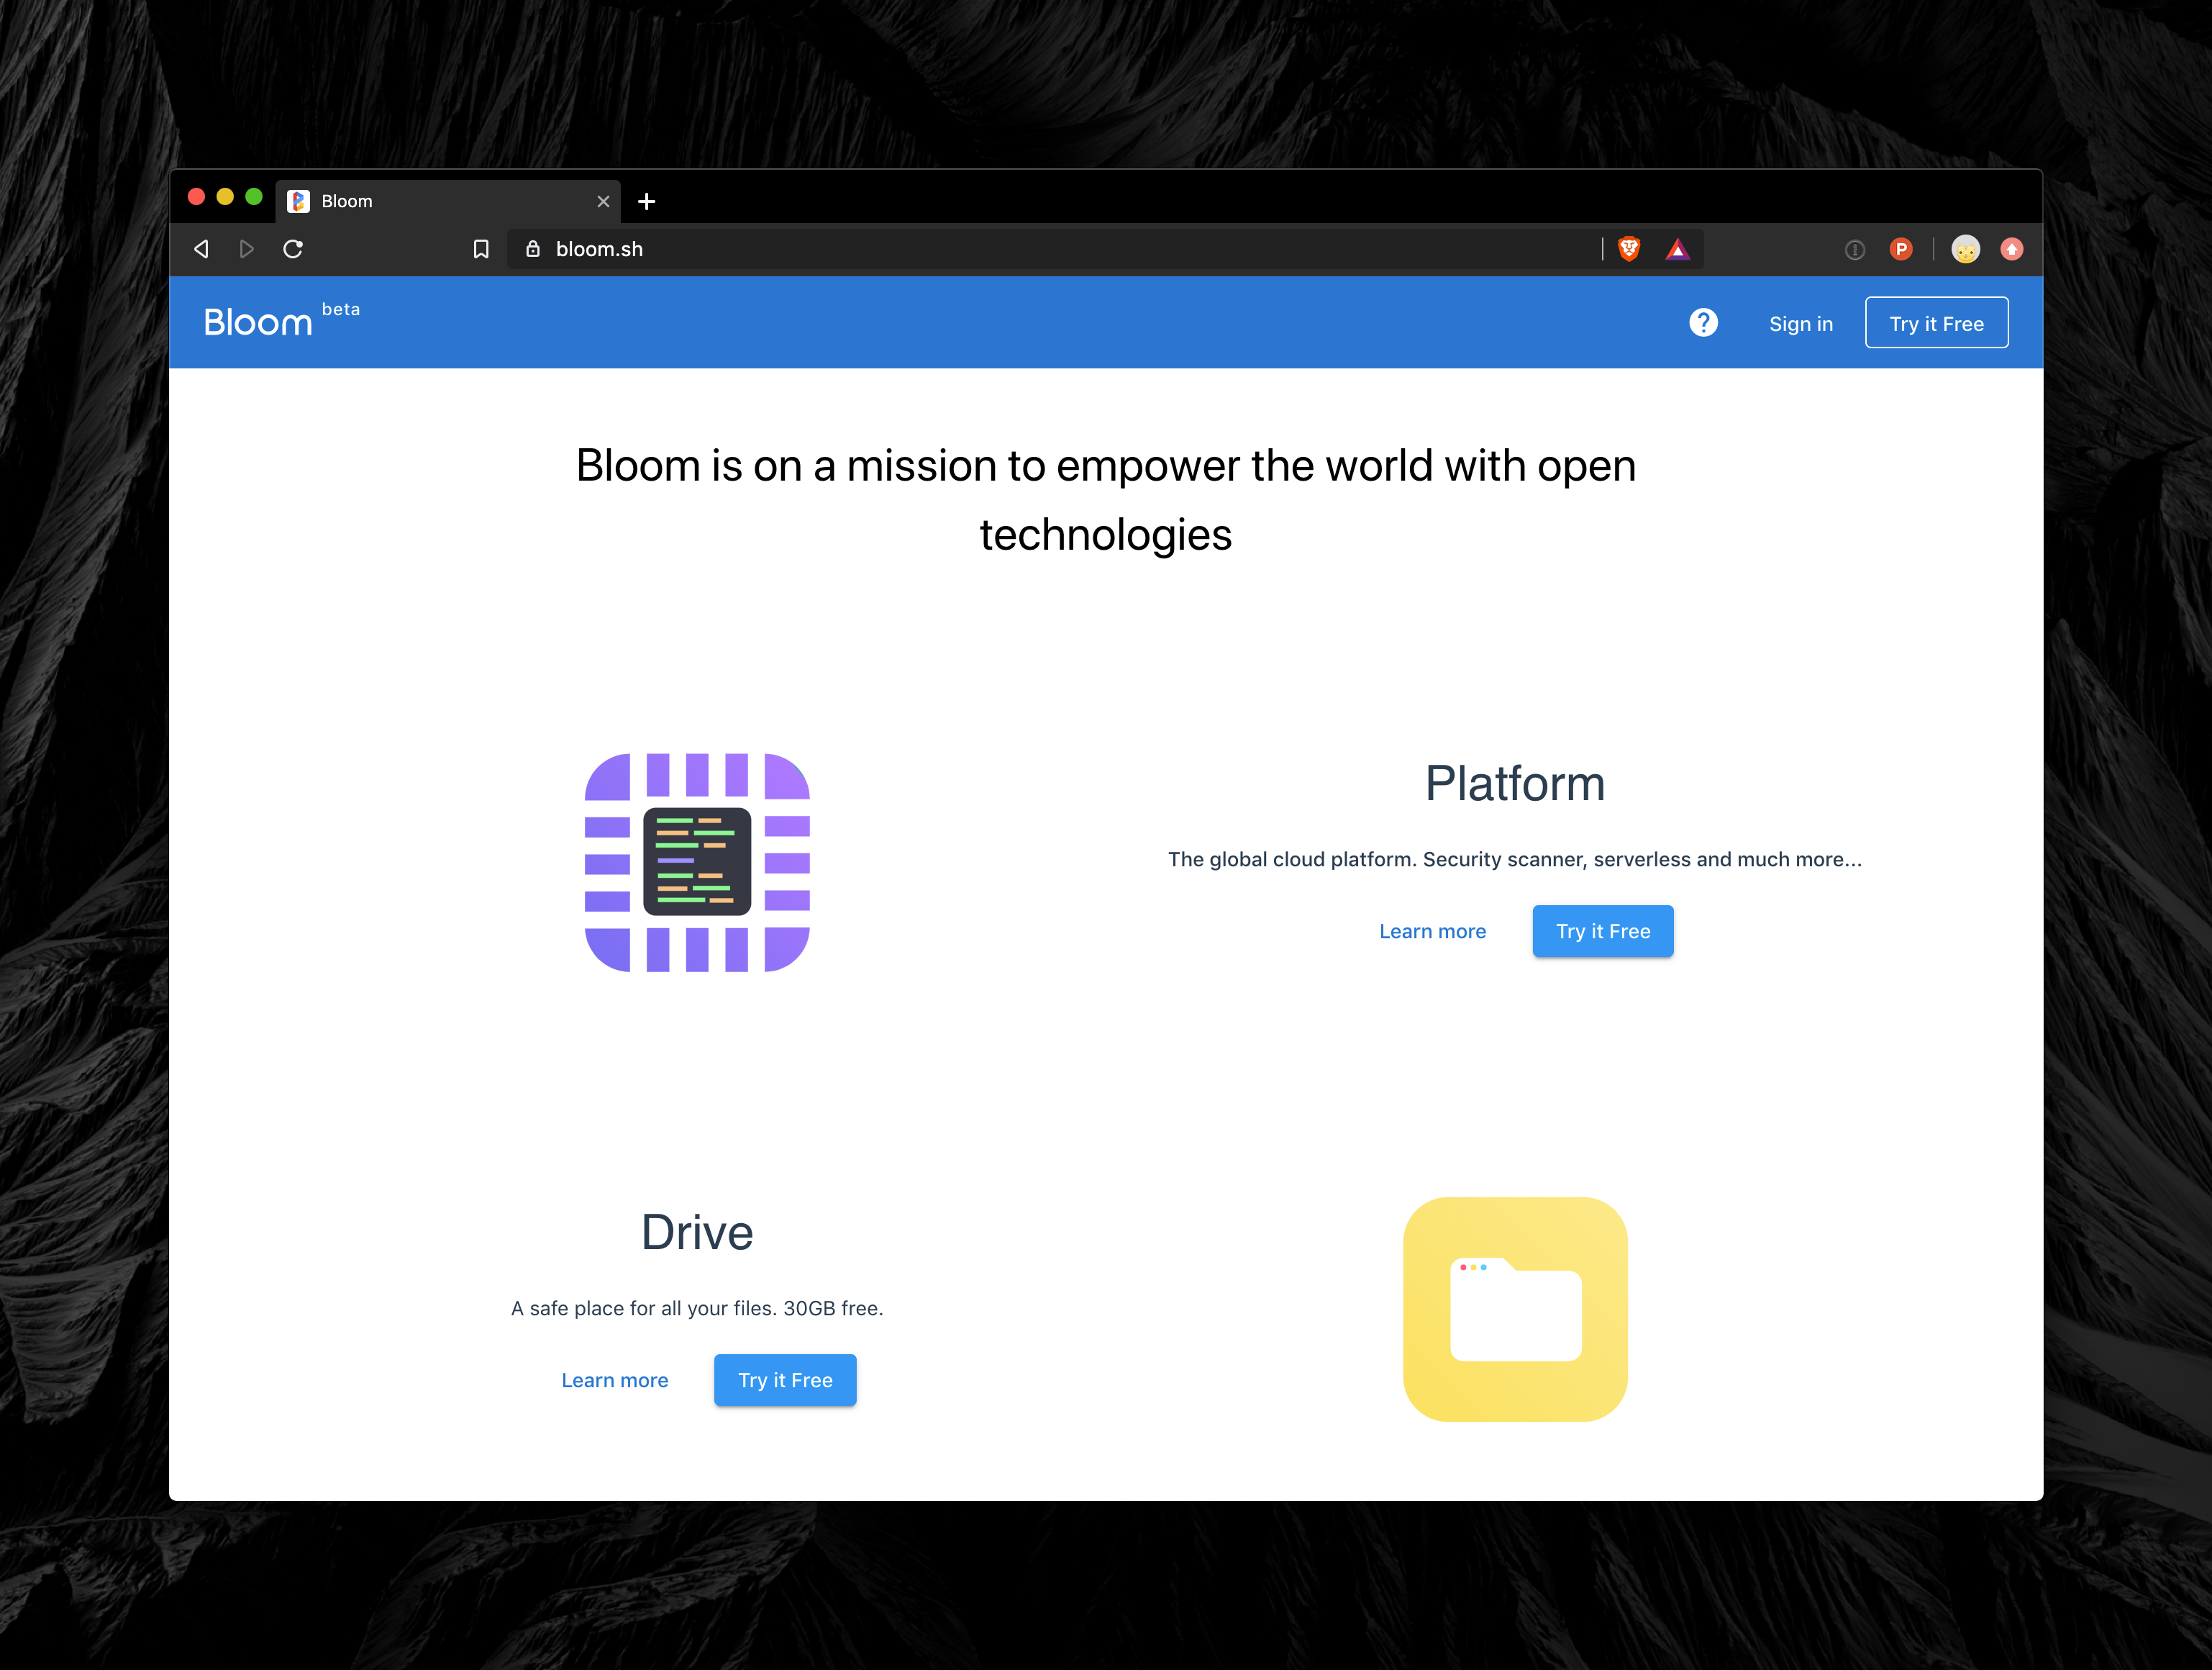2212x1670 pixels.
Task: Click Learn more under Platform
Action: (1432, 931)
